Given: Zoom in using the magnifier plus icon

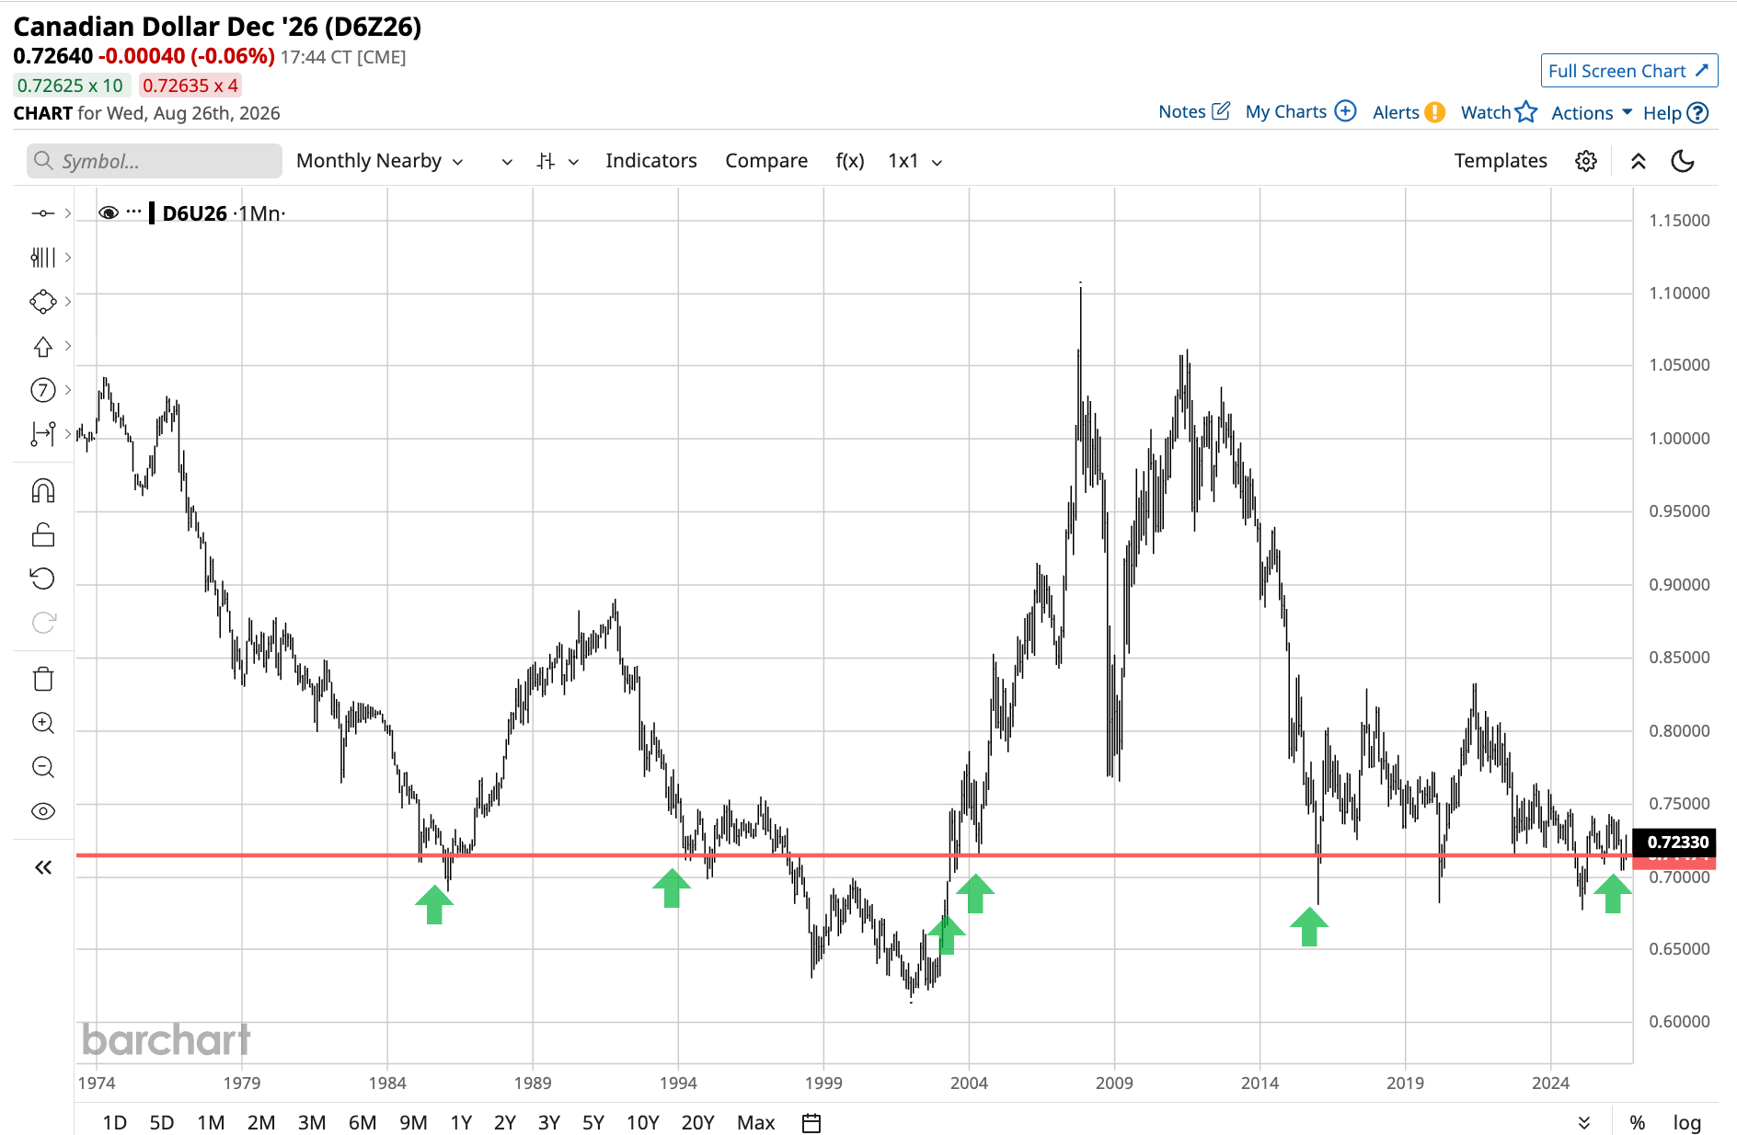Looking at the screenshot, I should coord(42,723).
